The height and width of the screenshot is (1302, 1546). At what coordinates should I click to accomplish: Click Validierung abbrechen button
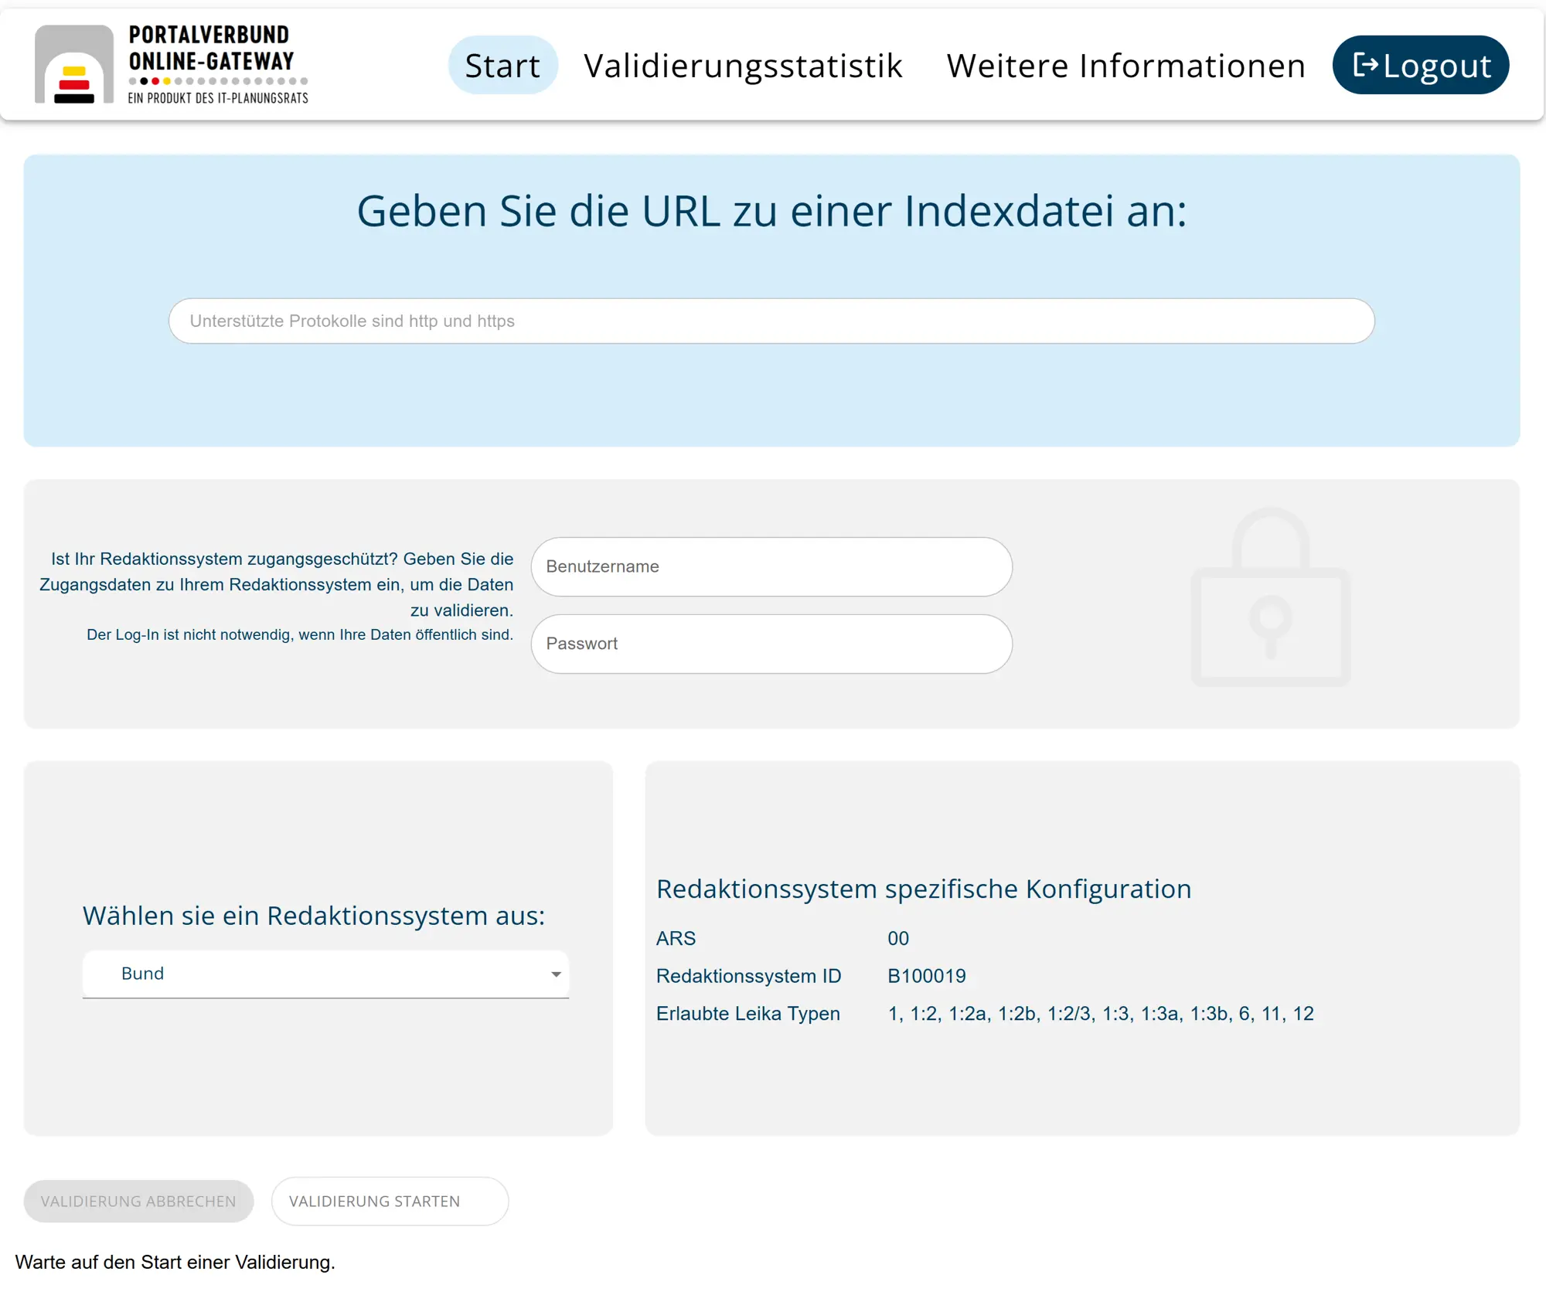138,1201
